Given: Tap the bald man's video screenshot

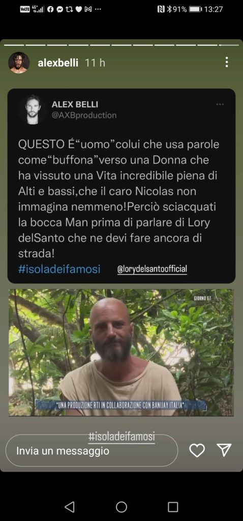Looking at the screenshot, I should 121,353.
